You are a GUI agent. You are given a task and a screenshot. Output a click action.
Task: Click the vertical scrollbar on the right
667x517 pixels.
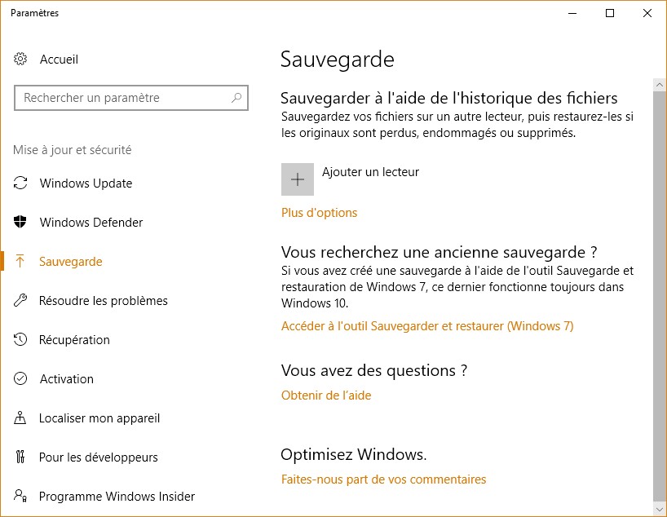click(x=659, y=285)
